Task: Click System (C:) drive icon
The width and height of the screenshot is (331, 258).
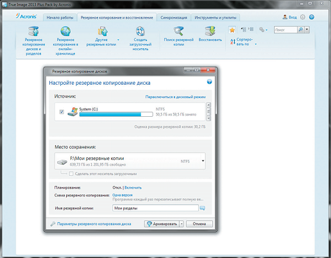Action: point(72,112)
